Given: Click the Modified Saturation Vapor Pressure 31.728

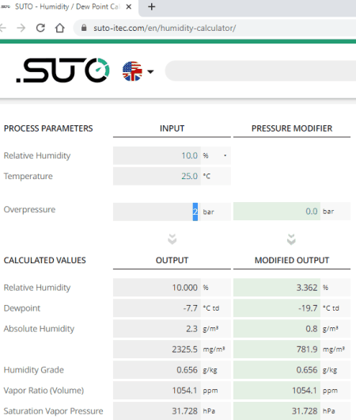Looking at the screenshot, I should coord(277,411).
